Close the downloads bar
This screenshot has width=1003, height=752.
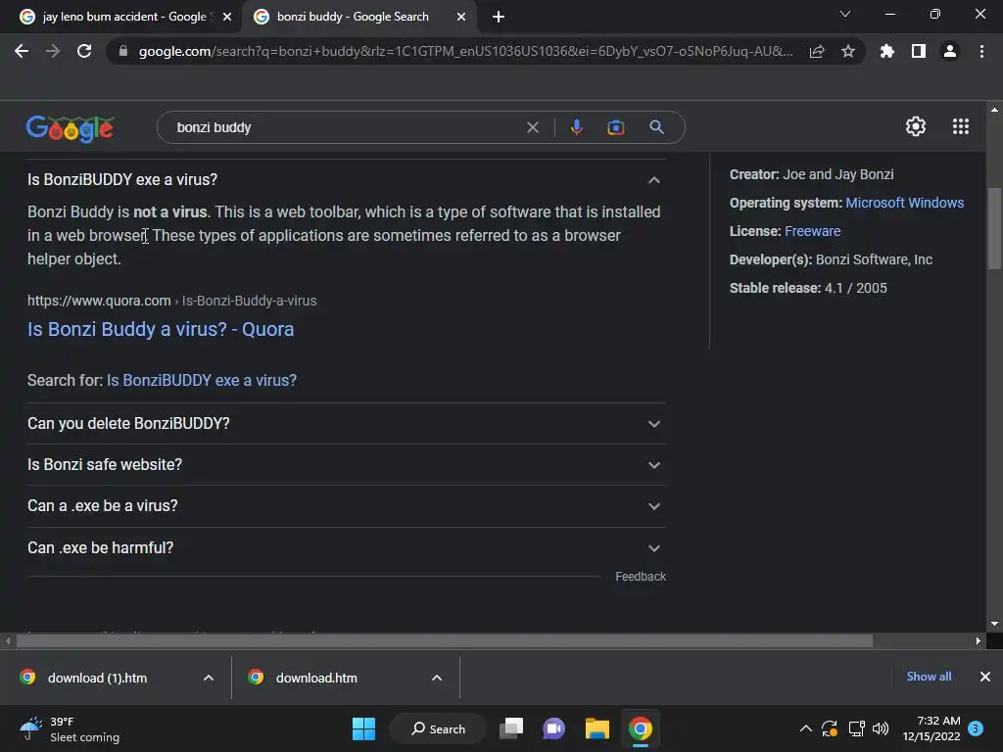(985, 677)
